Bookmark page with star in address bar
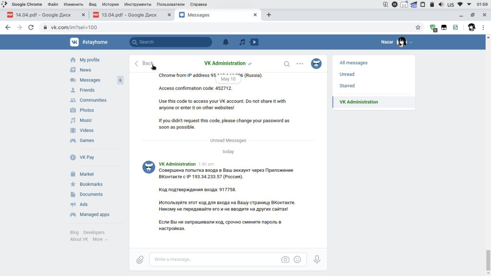The image size is (491, 276). (x=418, y=27)
